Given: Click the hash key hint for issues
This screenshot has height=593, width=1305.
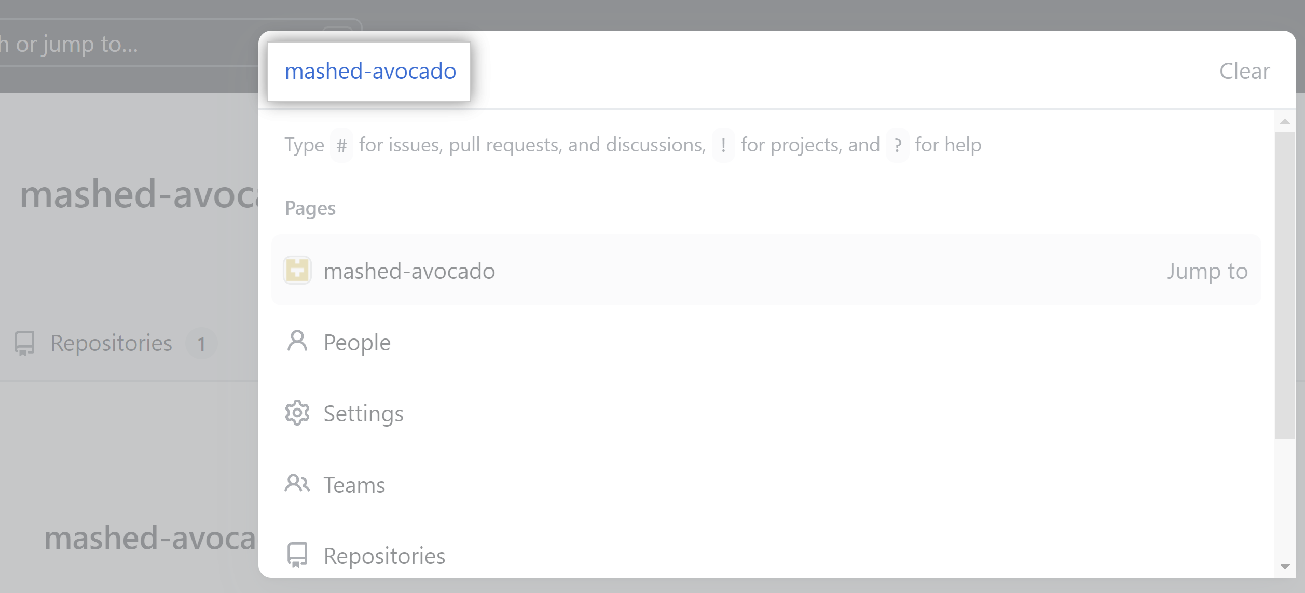Looking at the screenshot, I should (341, 145).
